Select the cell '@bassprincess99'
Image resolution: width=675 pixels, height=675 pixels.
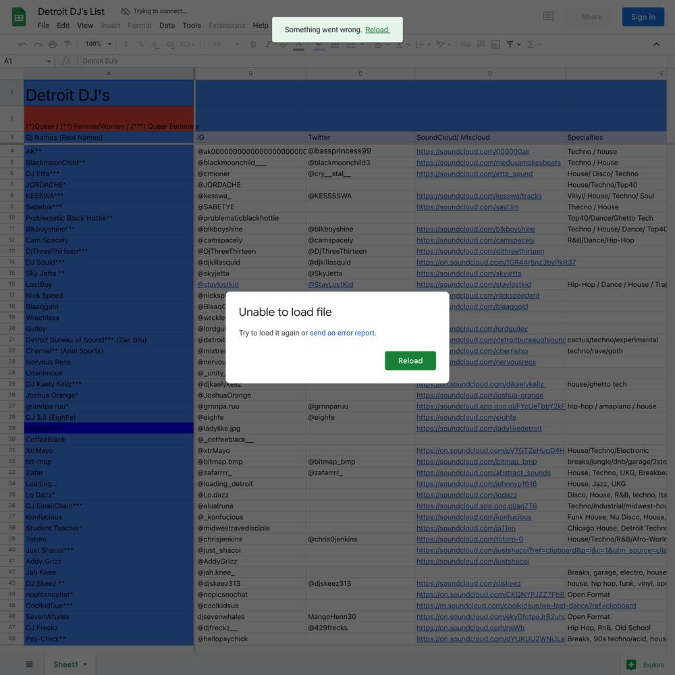pos(360,151)
